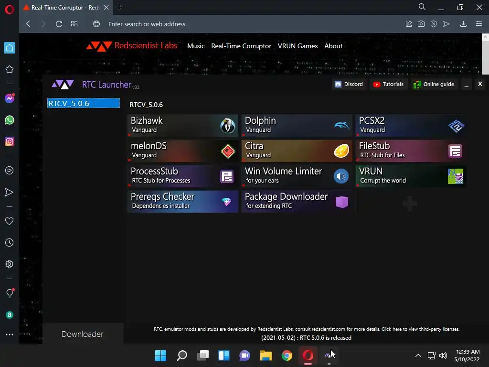This screenshot has width=489, height=367.
Task: Open Easy Setup settings icon
Action: (x=479, y=24)
